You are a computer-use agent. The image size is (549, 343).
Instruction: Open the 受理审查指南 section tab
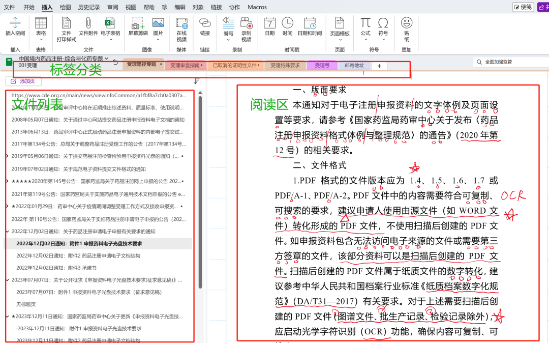186,65
